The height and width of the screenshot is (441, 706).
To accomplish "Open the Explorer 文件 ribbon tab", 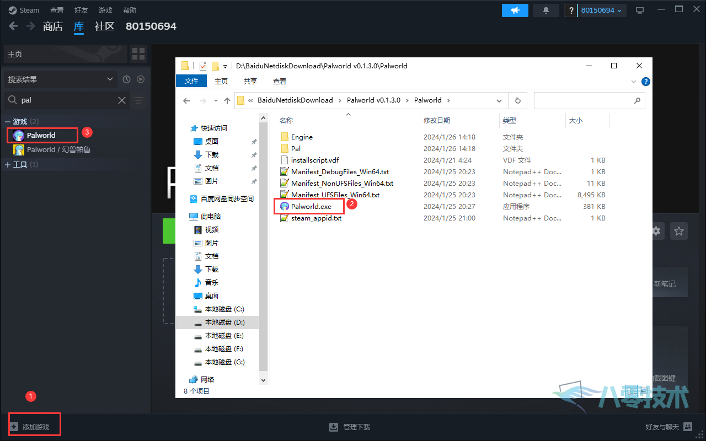I will [x=191, y=81].
